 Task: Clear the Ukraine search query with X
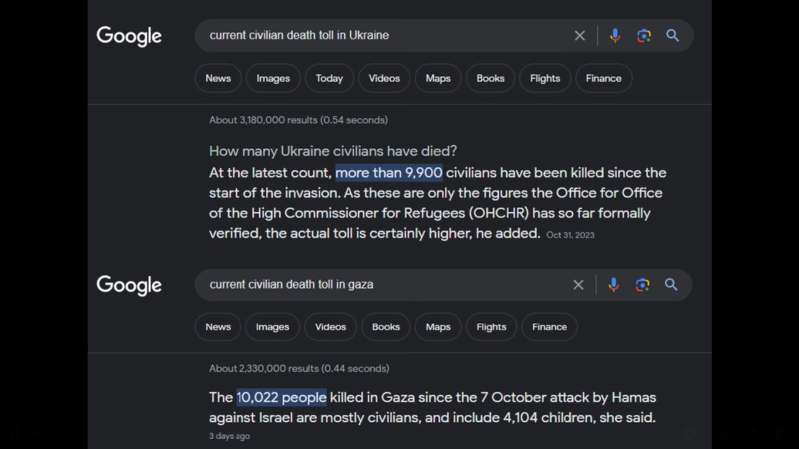click(580, 35)
